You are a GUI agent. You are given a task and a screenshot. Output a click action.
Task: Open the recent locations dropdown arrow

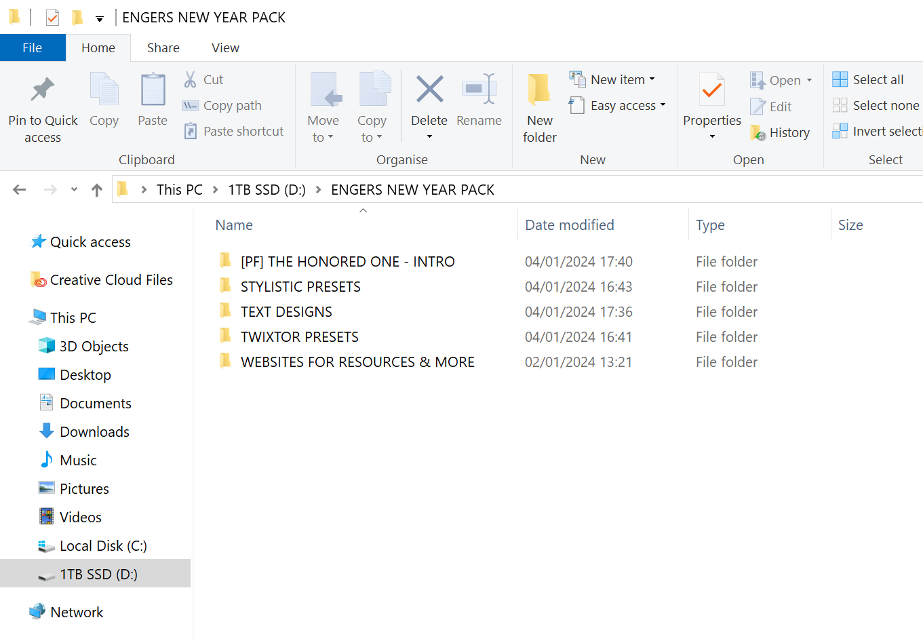(x=74, y=190)
